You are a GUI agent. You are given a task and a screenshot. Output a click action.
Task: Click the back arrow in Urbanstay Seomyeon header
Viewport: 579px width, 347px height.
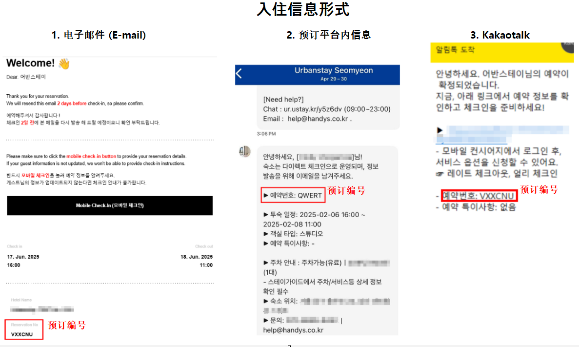pos(239,74)
